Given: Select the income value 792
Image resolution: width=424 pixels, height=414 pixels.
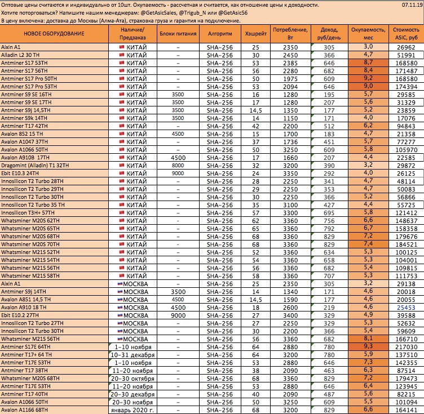Looking at the screenshot, I should point(329,229).
